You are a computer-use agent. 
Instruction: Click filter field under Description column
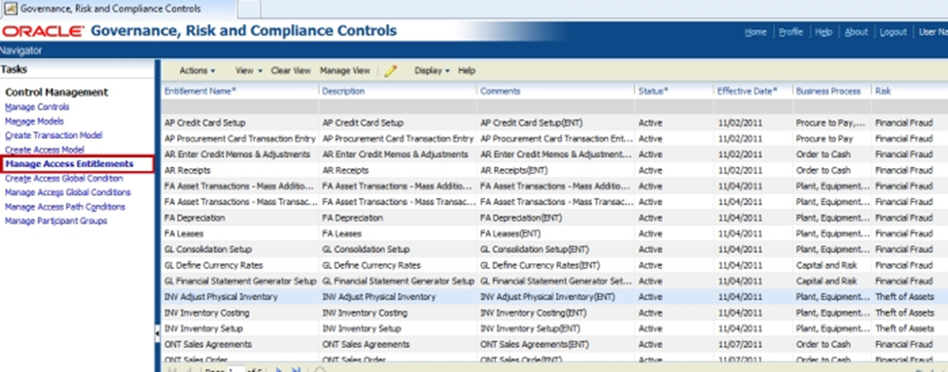point(398,107)
